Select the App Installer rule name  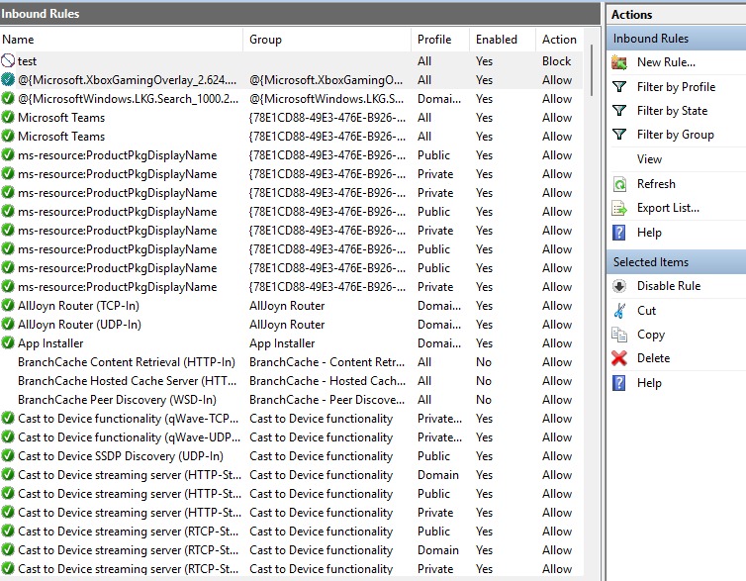pos(50,343)
